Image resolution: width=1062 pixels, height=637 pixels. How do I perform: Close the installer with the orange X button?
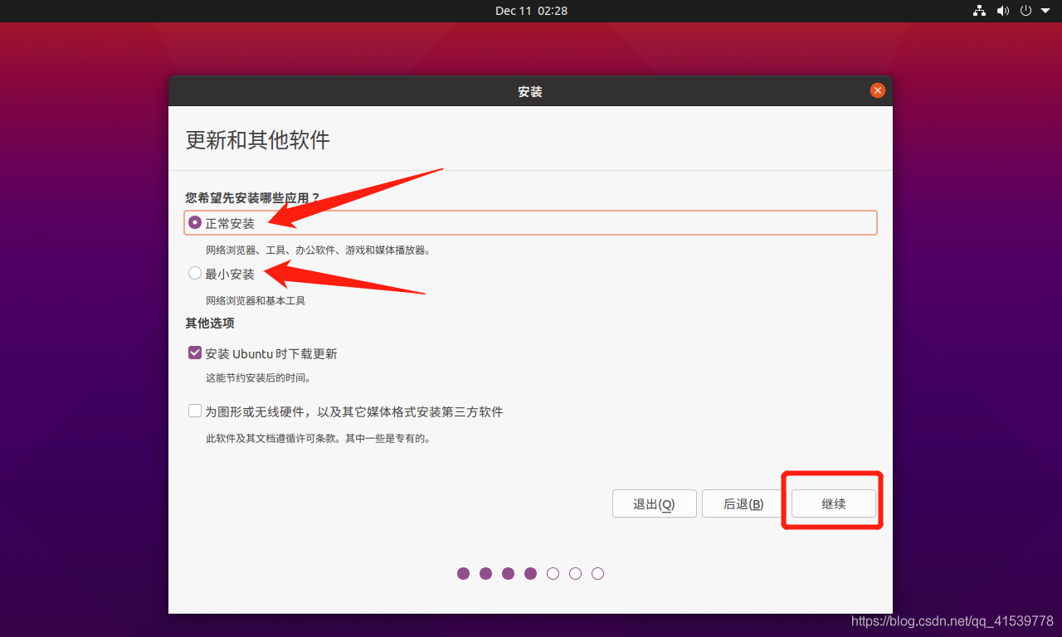[x=877, y=90]
